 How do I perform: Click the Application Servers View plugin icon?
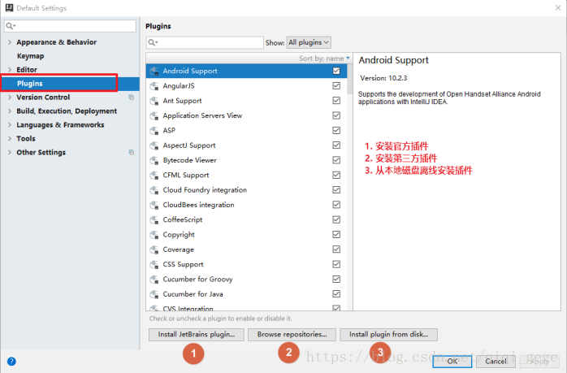tap(154, 115)
